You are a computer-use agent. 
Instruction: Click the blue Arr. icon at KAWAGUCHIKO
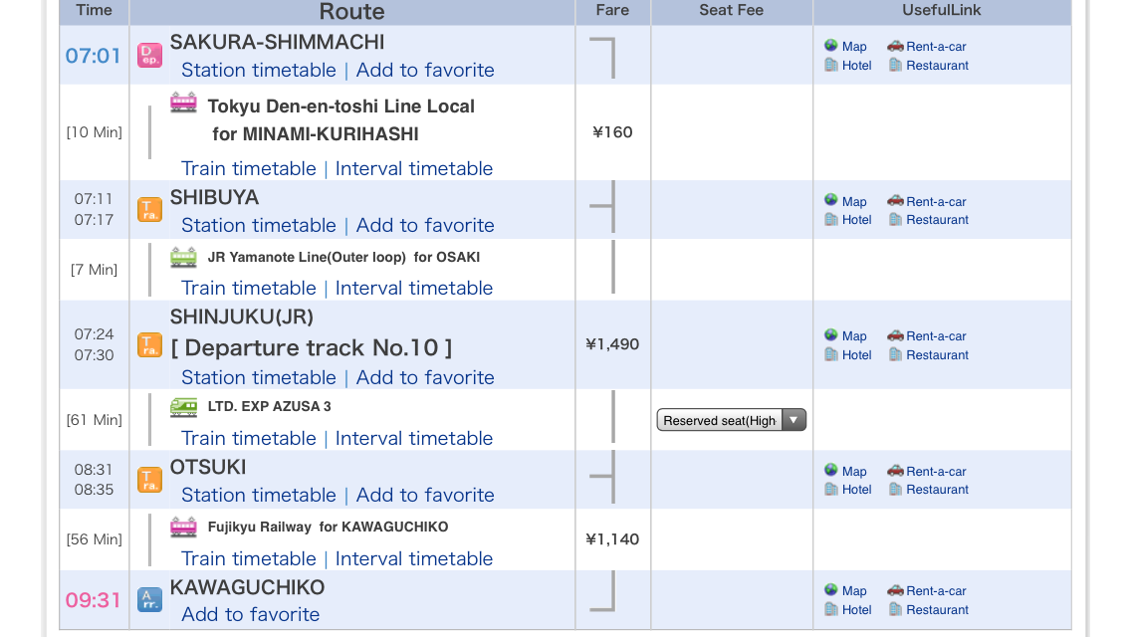click(x=150, y=599)
